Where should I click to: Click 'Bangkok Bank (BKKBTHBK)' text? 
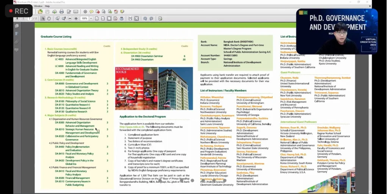tap(238, 42)
